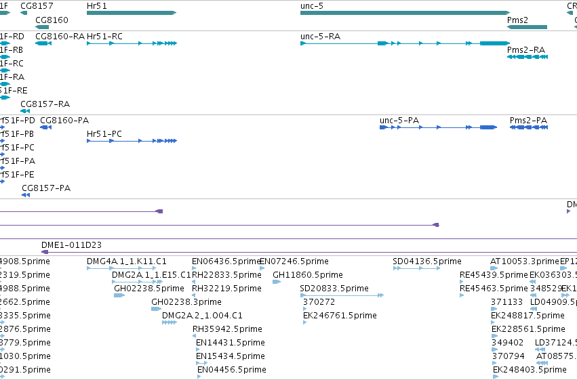Click the EN07246.5prime label
The width and height of the screenshot is (577, 380).
(x=294, y=261)
